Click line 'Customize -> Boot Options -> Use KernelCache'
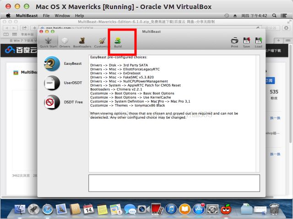 [130, 97]
